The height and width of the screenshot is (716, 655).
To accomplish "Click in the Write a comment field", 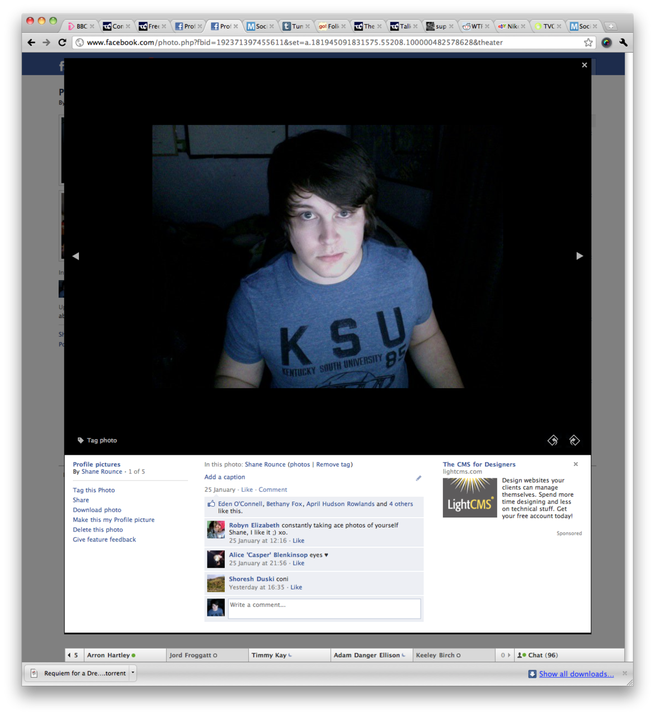I will click(324, 609).
